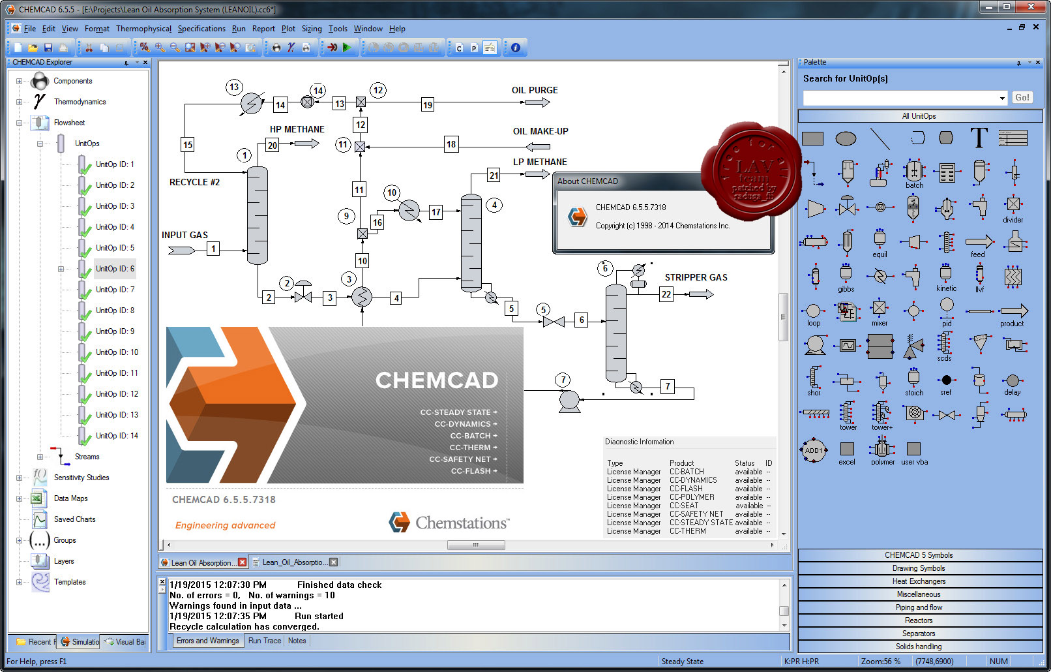Click the Go! search button
The width and height of the screenshot is (1051, 672).
(x=1022, y=97)
